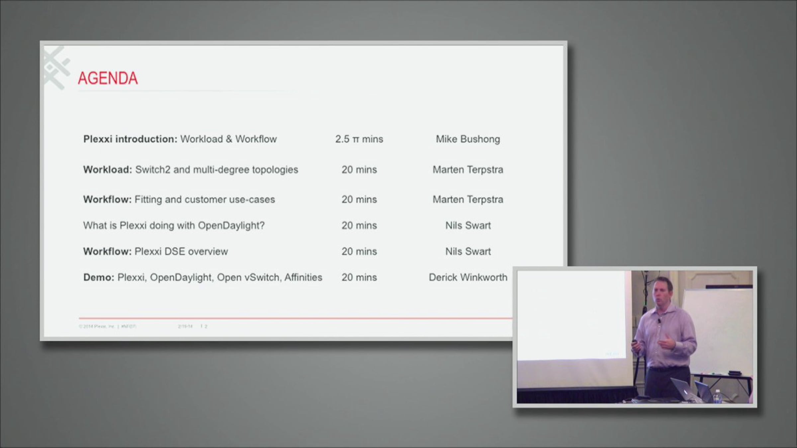Click Nils Swart beside Plexxi DSE overview
Viewport: 797px width, 448px height.
tap(468, 251)
